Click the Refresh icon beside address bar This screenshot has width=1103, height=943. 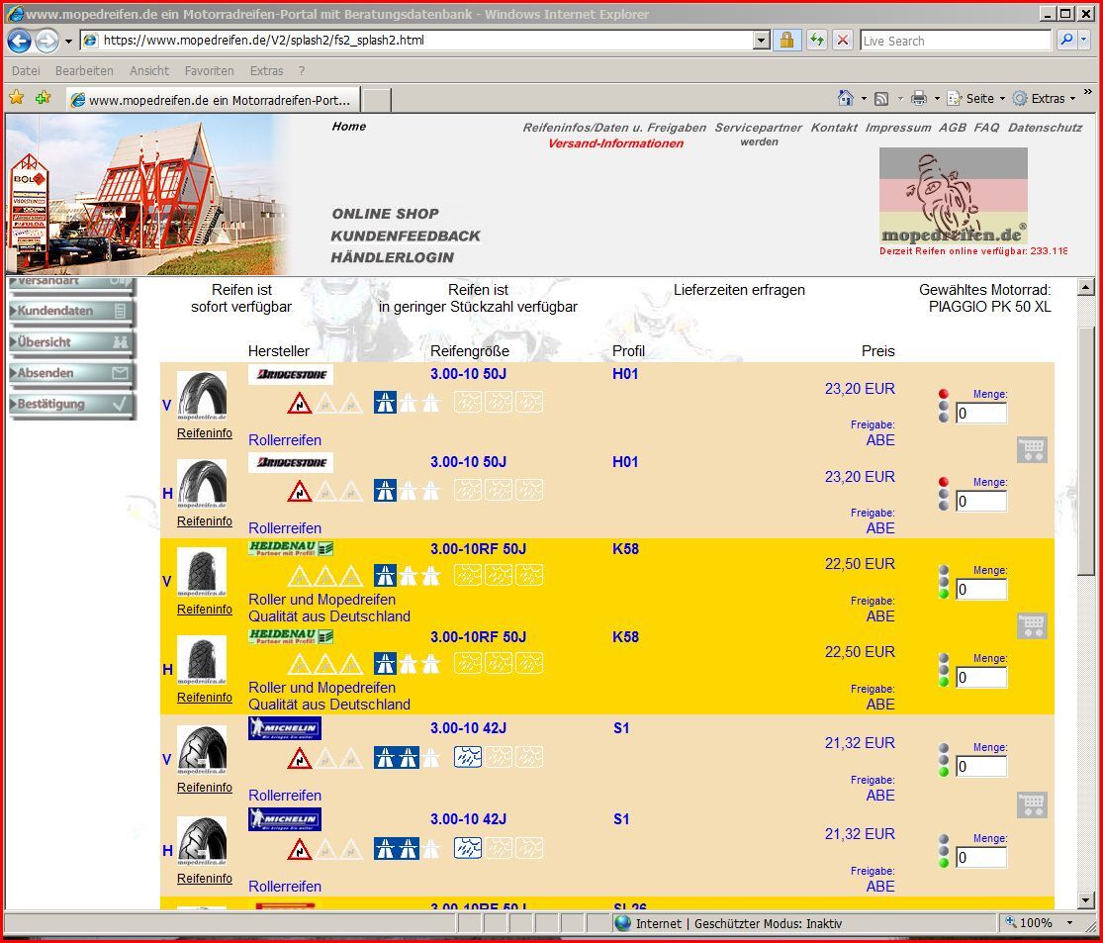tap(816, 41)
